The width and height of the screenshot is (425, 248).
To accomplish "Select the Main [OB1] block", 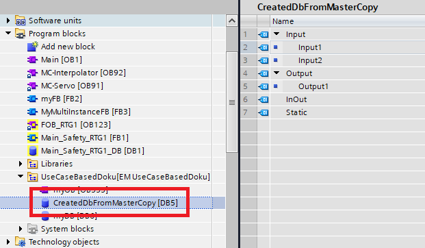I will 62,60.
